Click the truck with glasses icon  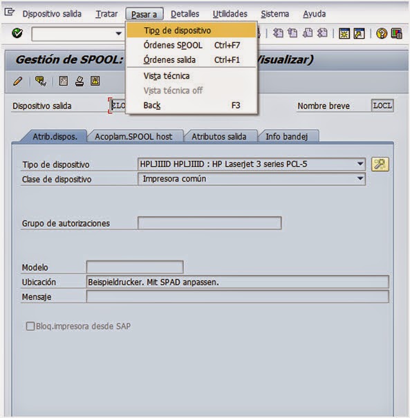41,81
